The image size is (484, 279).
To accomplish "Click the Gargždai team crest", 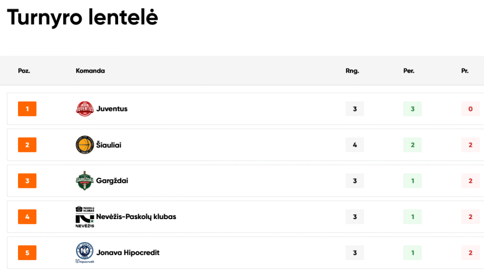I will 85,181.
